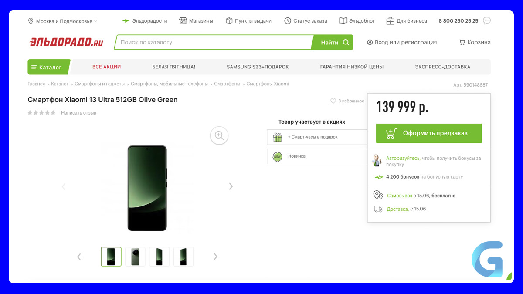
Task: Click the Смартфоны, мобильные телефоны breadcrumb
Action: point(169,84)
